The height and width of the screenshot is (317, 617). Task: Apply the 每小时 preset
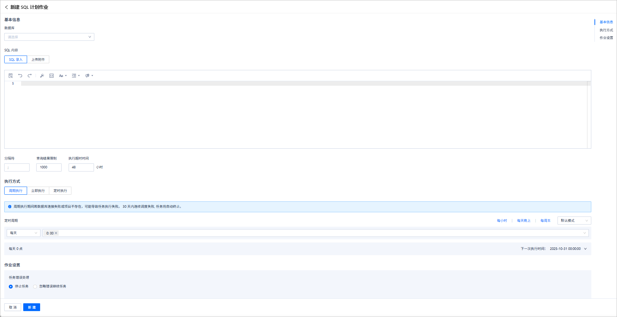502,221
